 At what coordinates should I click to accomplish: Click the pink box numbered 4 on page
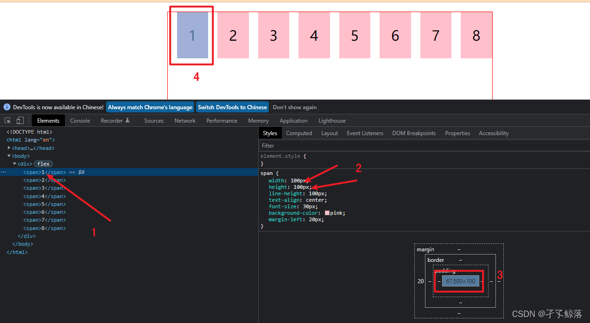click(x=314, y=35)
